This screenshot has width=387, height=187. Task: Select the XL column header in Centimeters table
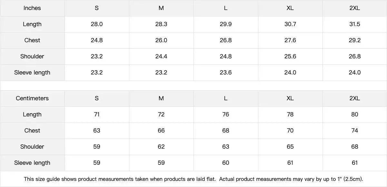[x=290, y=98]
